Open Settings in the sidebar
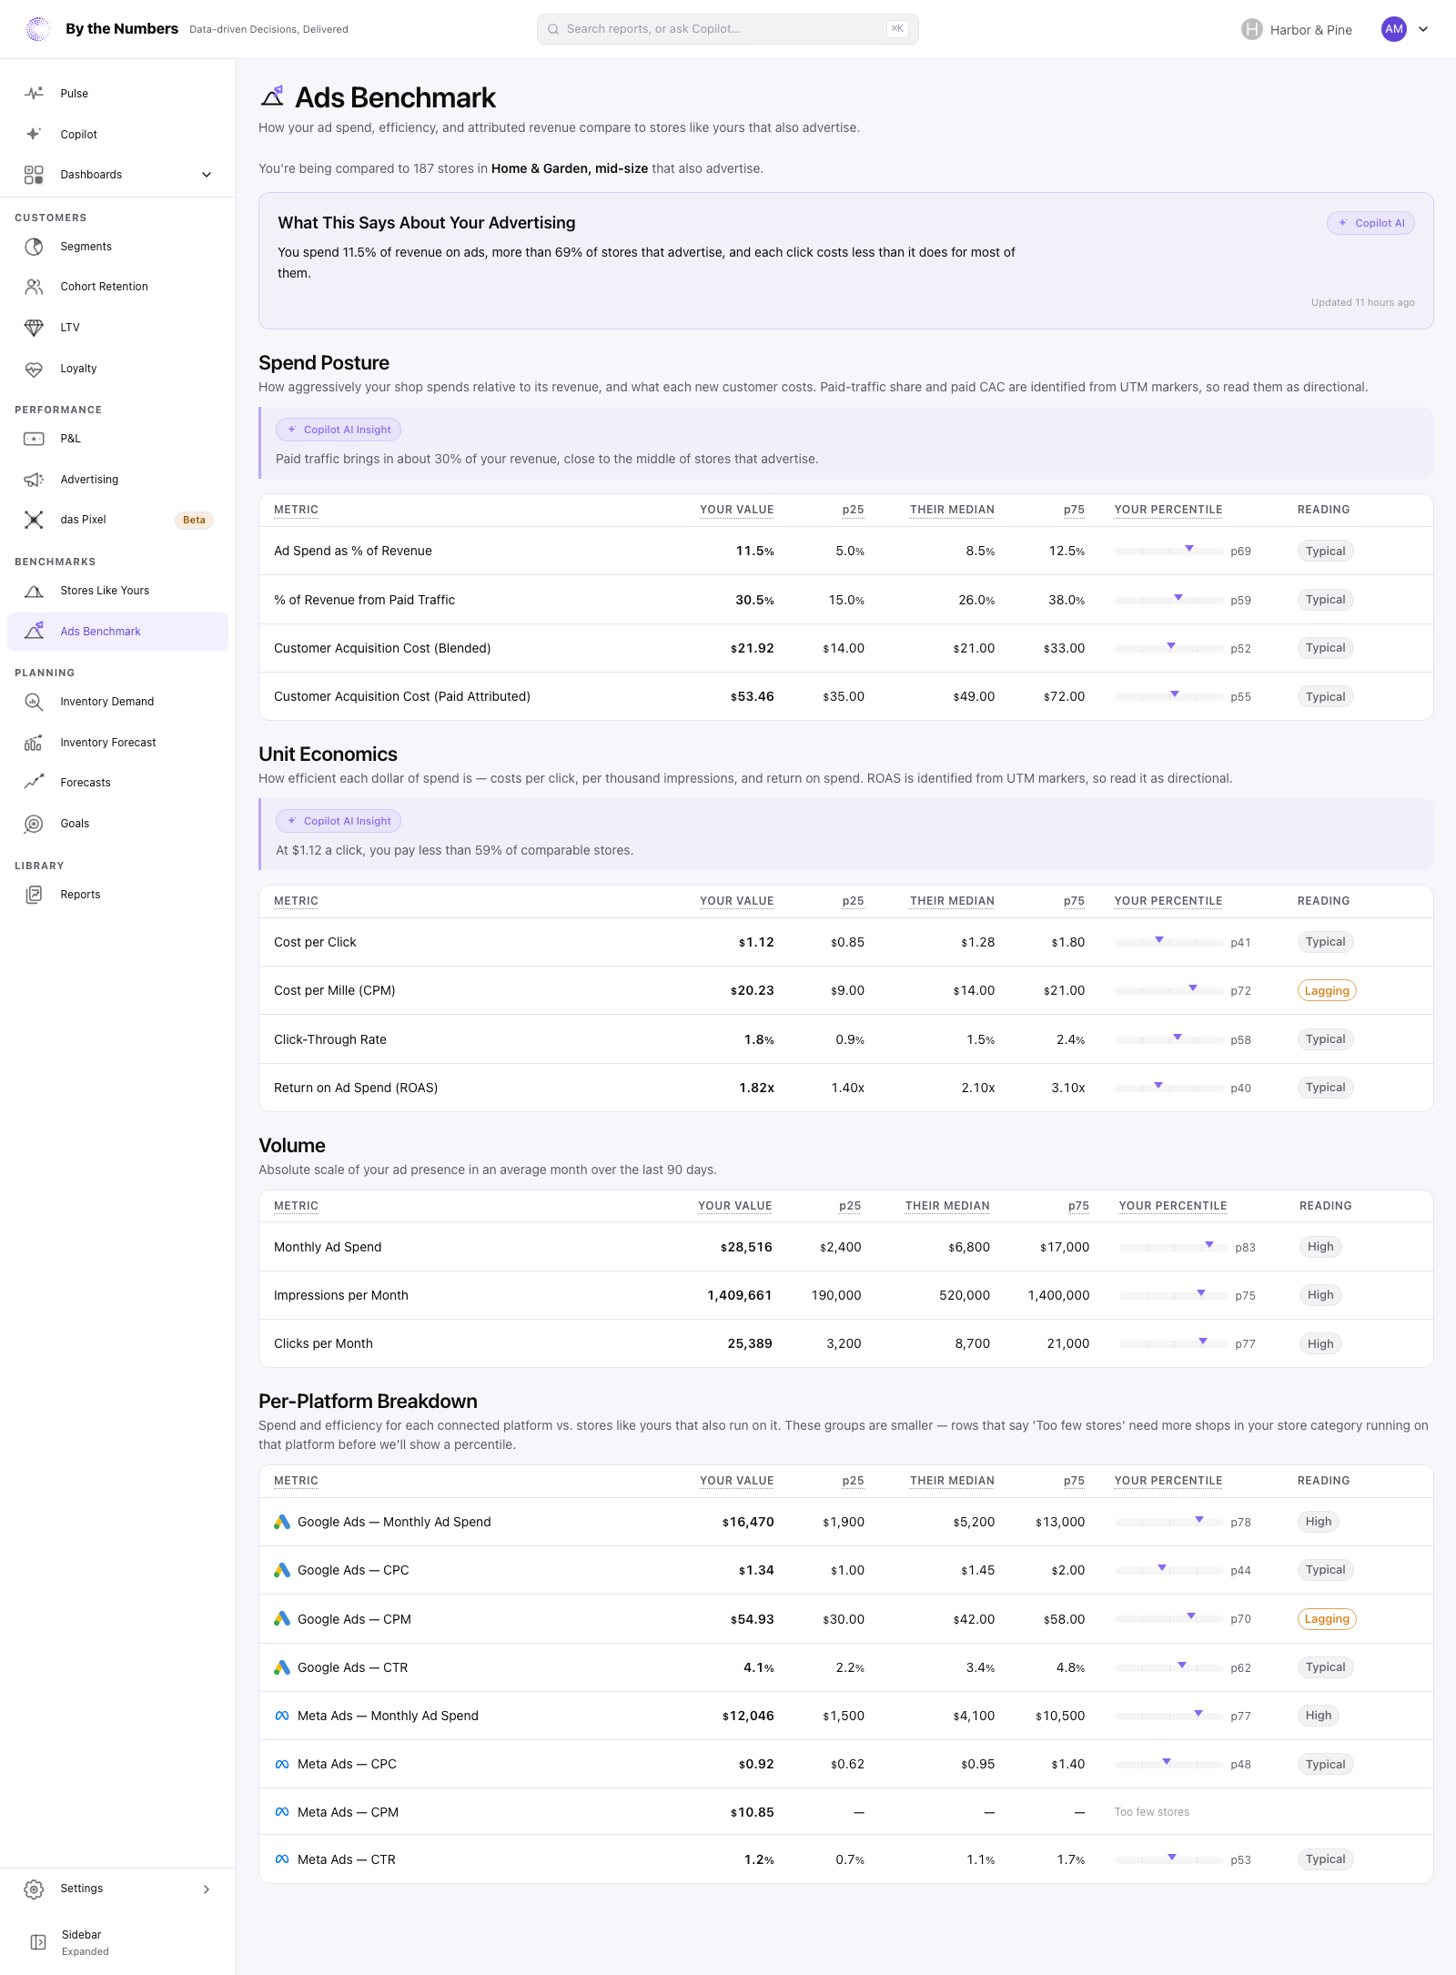The height and width of the screenshot is (1975, 1456). [118, 1889]
